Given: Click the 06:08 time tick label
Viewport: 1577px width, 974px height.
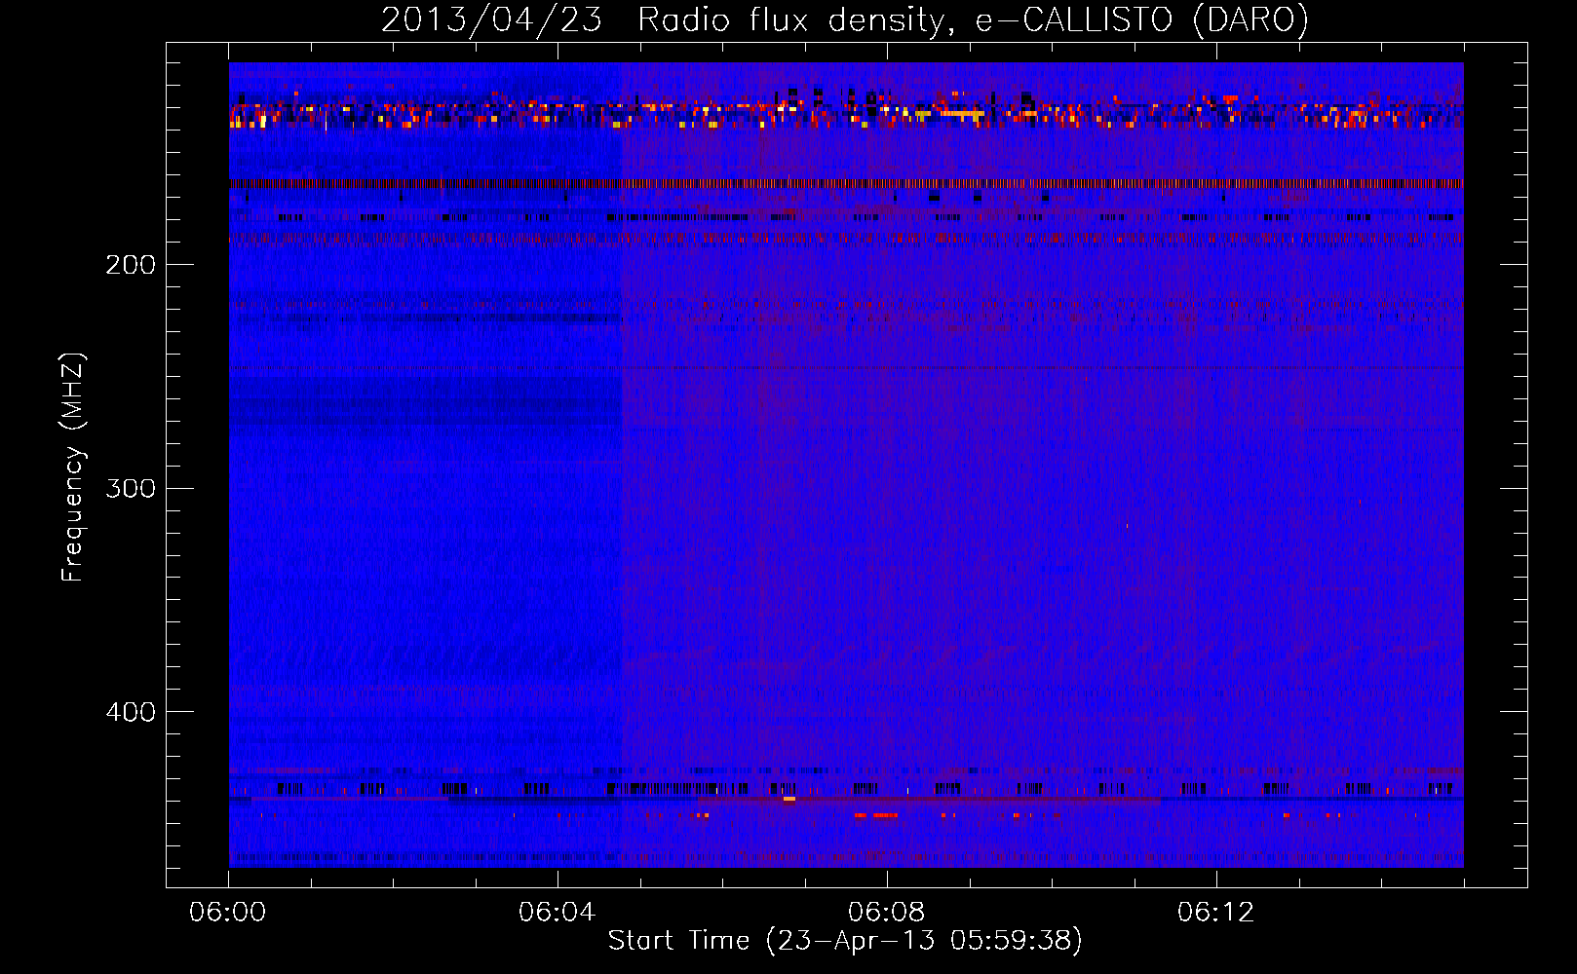Looking at the screenshot, I should click(x=886, y=912).
